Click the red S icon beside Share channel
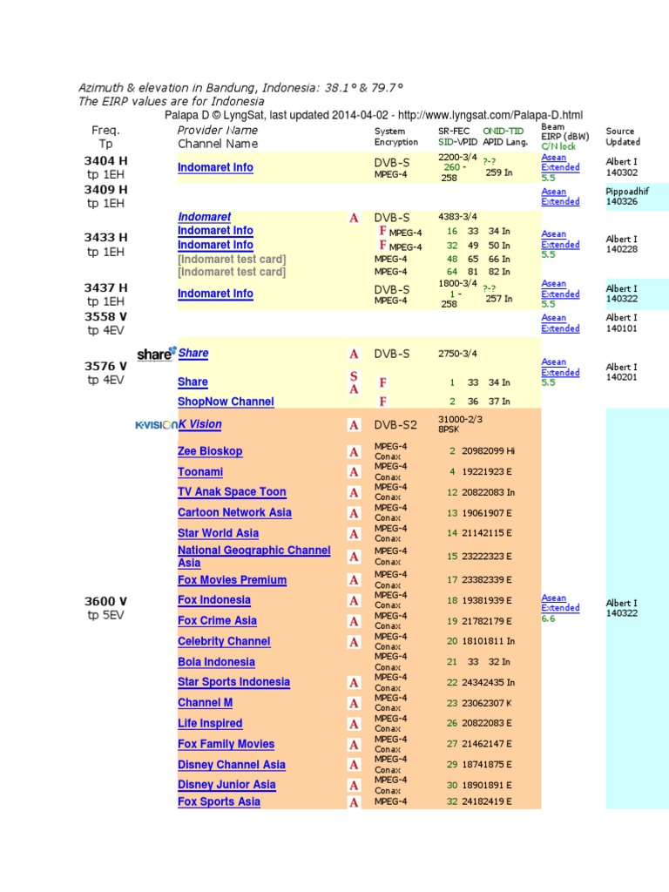Viewport: 669px width, 892px height. [x=354, y=376]
